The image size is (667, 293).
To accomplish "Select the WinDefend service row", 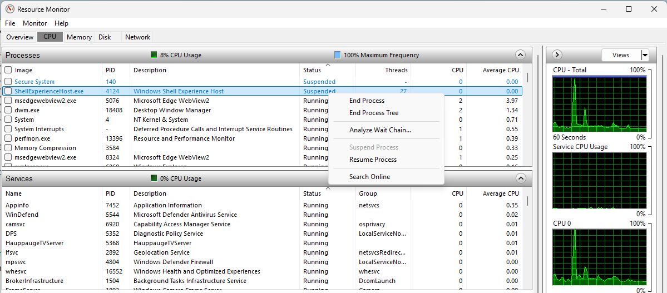I will coord(263,215).
